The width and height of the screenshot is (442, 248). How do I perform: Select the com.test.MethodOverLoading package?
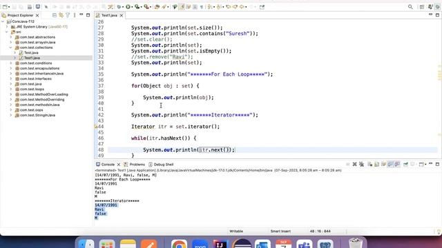[x=44, y=94]
